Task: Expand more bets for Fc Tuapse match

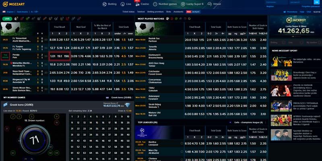Action: point(46,48)
